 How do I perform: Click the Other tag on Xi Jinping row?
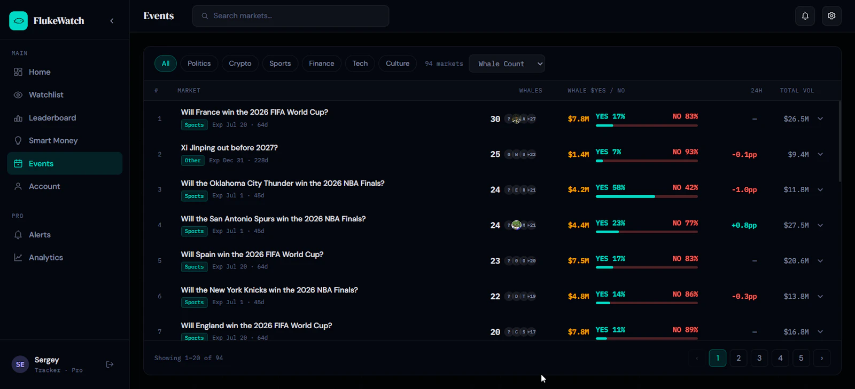193,161
